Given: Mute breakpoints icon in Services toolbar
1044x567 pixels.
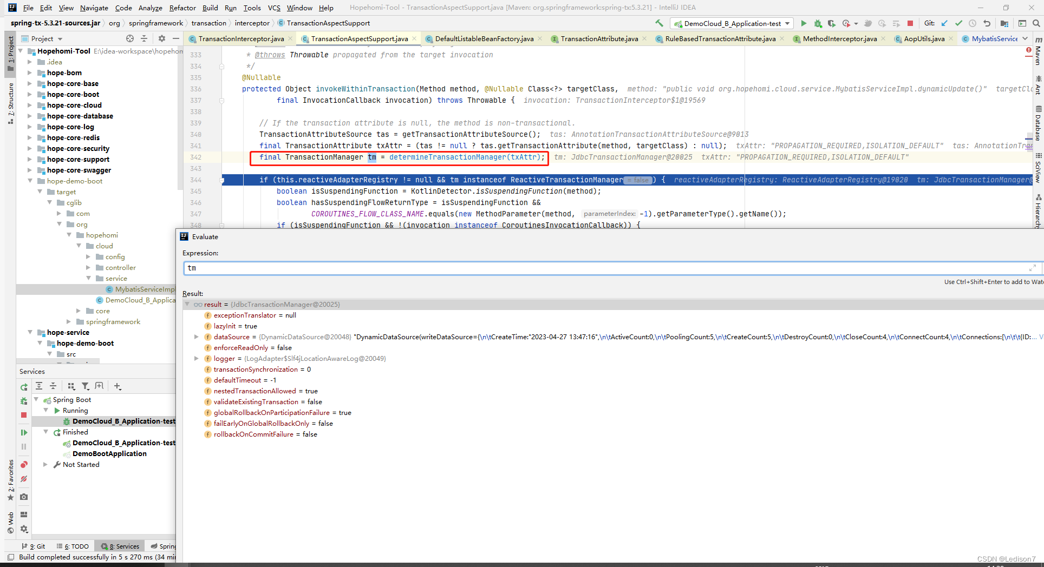Looking at the screenshot, I should [x=24, y=479].
